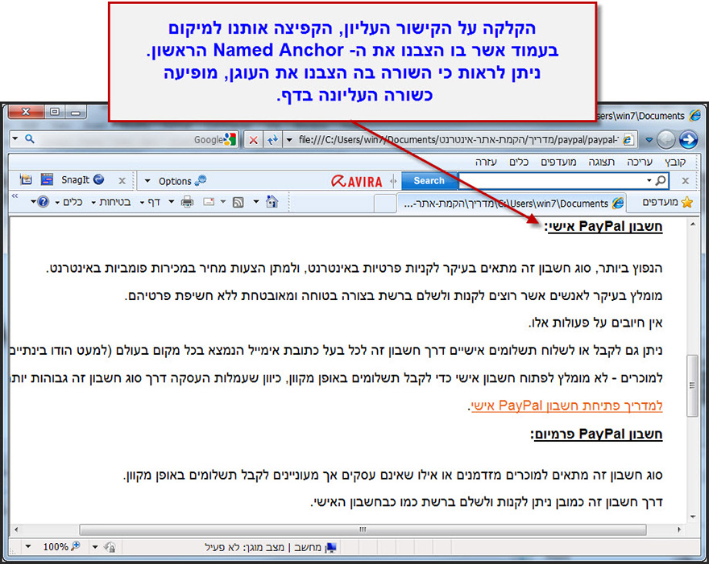Viewport: 709px width, 564px height.
Task: Open the עריכה menu
Action: pyautogui.click(x=640, y=162)
